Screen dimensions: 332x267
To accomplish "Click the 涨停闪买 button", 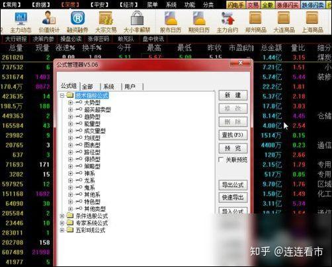I will coord(288,5).
